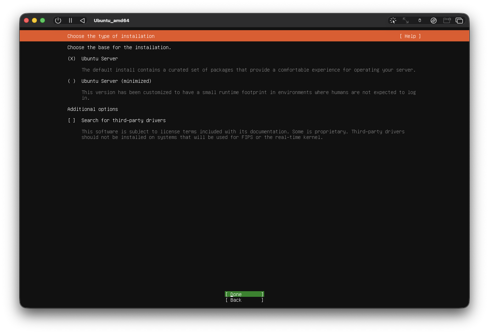The width and height of the screenshot is (489, 334).
Task: Click the green fullscreen window button
Action: [x=43, y=20]
